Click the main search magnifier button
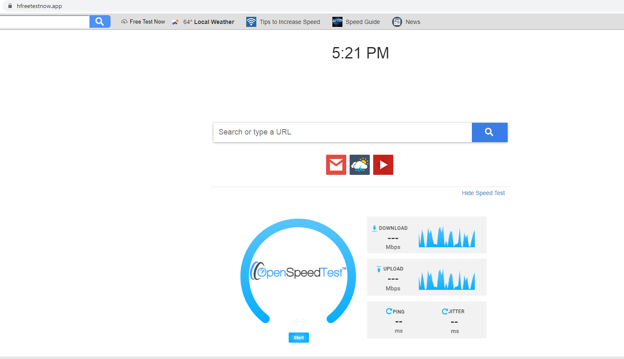This screenshot has width=624, height=359. pos(490,132)
